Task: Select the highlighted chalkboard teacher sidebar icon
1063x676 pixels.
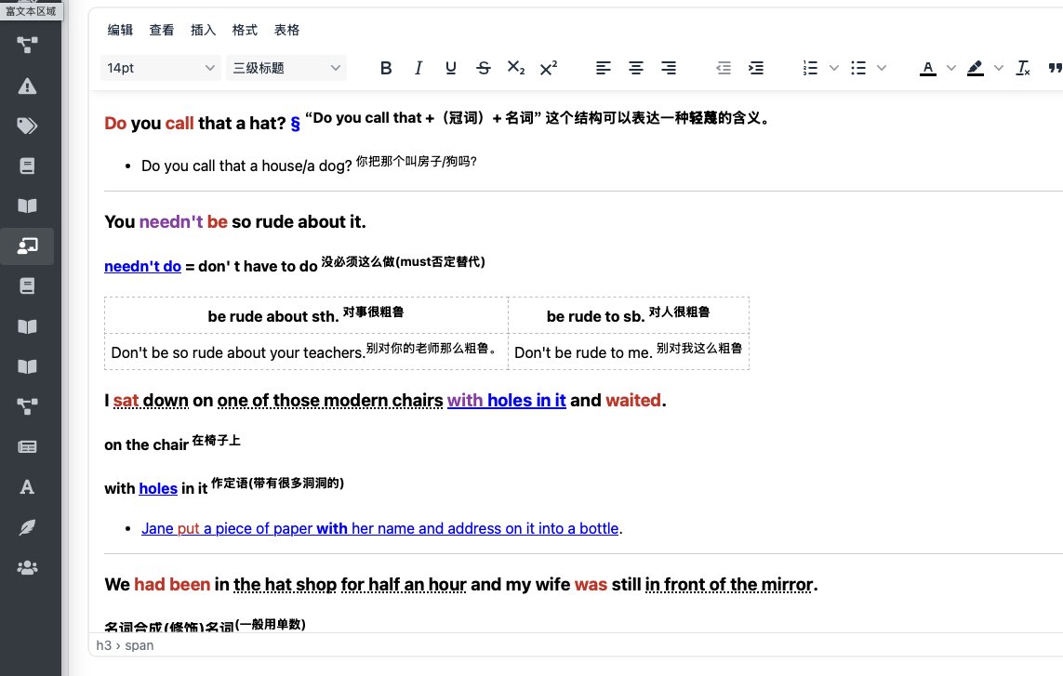Action: point(27,246)
